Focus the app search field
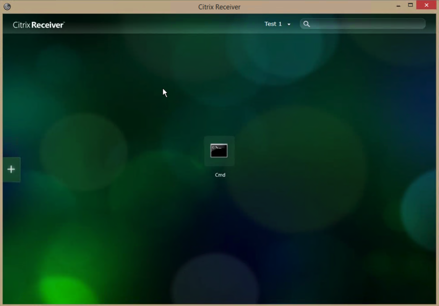Image resolution: width=439 pixels, height=306 pixels. click(363, 24)
